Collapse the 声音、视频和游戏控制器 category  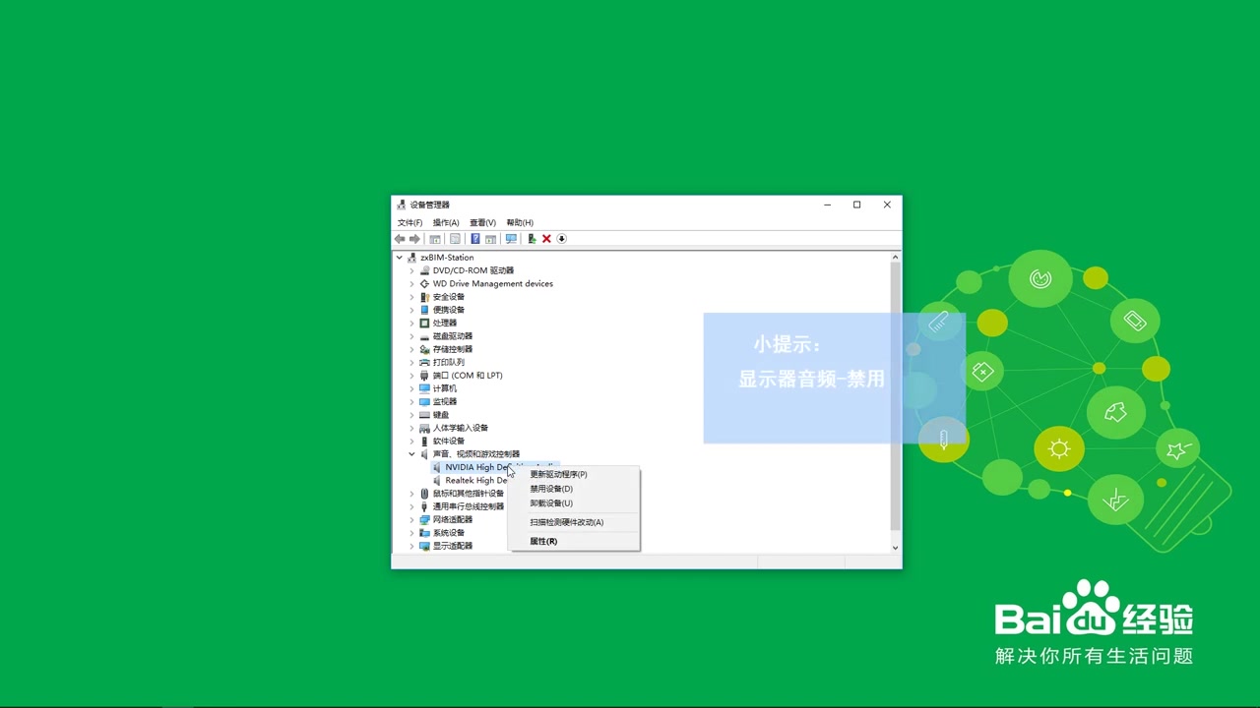click(411, 453)
